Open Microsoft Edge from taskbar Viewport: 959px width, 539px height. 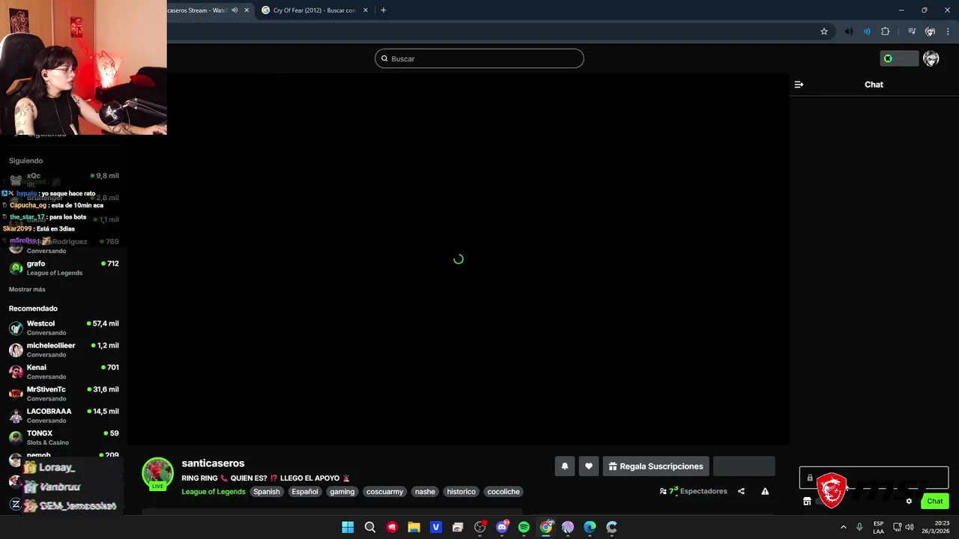pyautogui.click(x=590, y=527)
